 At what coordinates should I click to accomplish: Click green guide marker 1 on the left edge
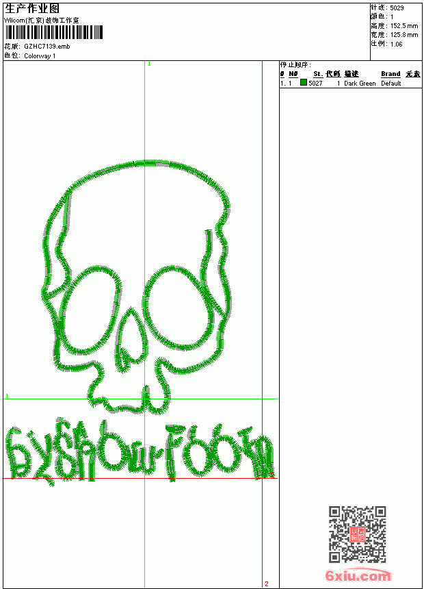(x=7, y=396)
